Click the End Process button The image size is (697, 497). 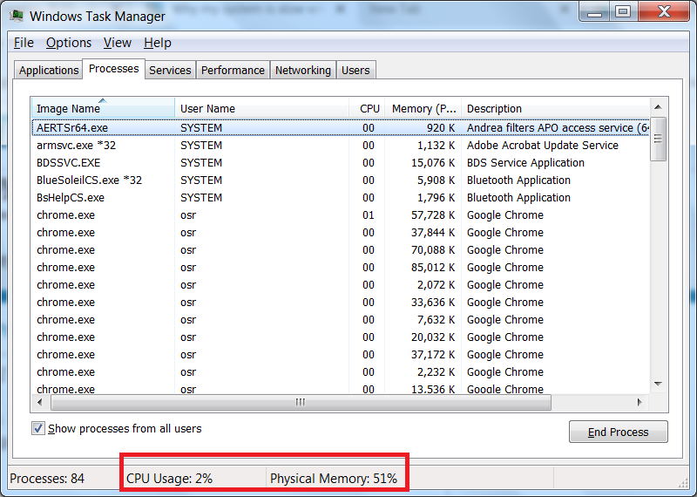pyautogui.click(x=618, y=432)
